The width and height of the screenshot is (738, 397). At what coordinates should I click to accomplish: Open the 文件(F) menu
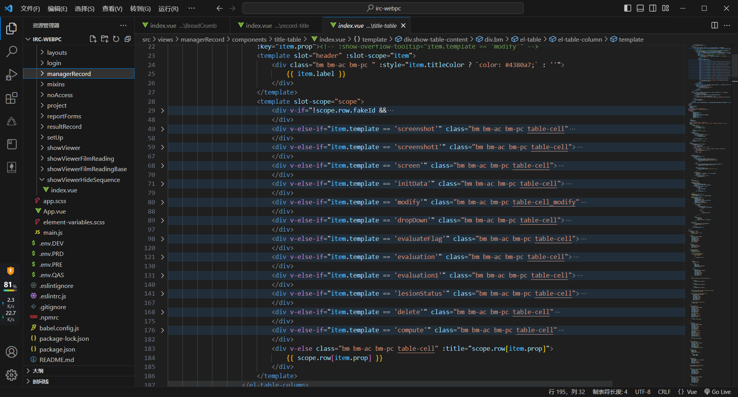[x=30, y=8]
